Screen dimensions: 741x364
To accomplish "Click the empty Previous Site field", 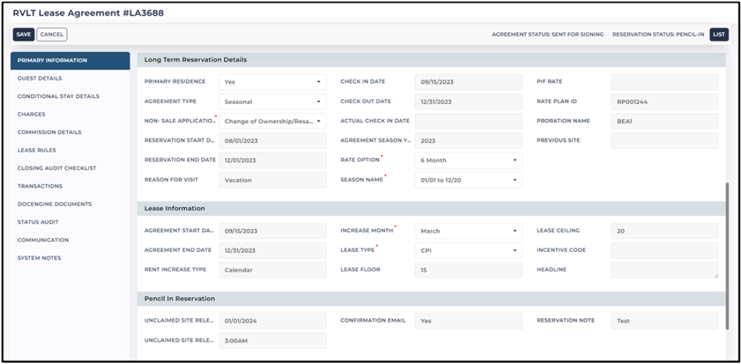I will (x=664, y=141).
